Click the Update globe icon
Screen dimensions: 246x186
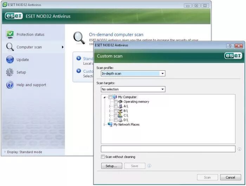10,59
